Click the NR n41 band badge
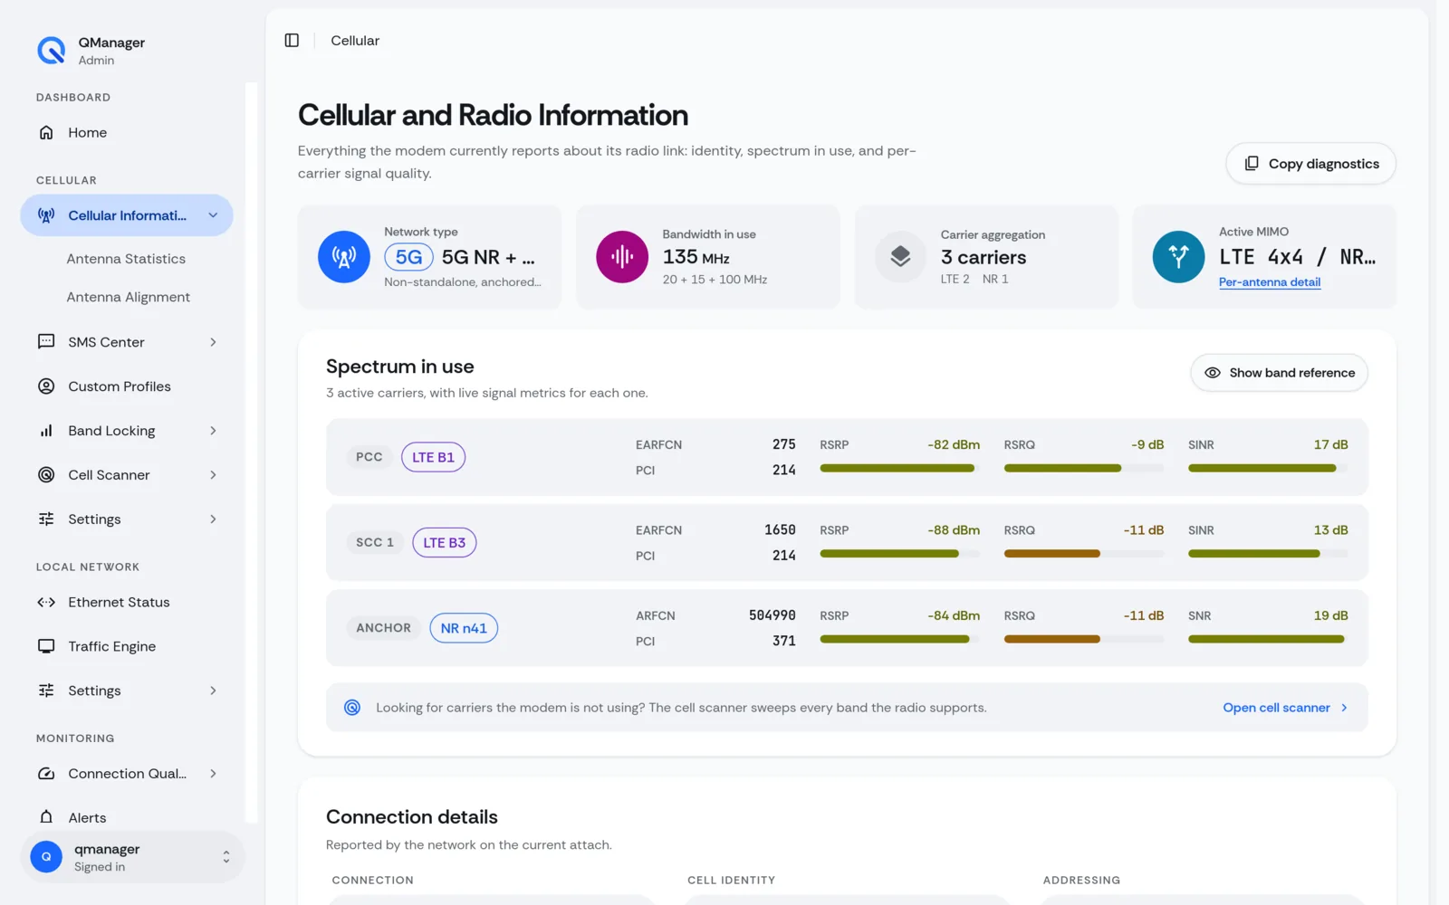The width and height of the screenshot is (1449, 905). pos(464,628)
